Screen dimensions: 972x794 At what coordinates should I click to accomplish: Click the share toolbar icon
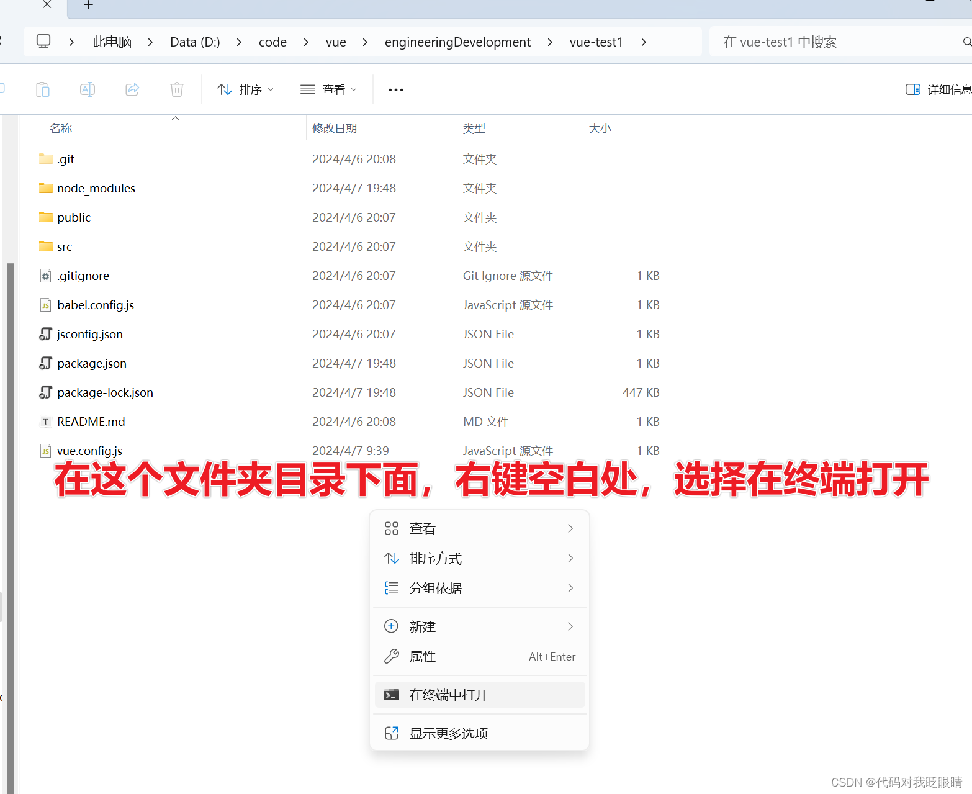point(132,89)
